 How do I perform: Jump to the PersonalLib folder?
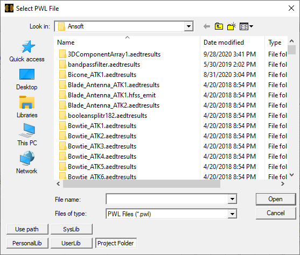27,243
